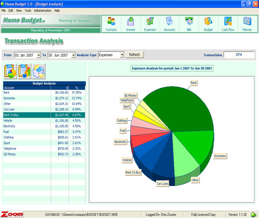This screenshot has width=259, height=218.
Task: Click the Fully Licenced Copy status entry
Action: pyautogui.click(x=203, y=215)
